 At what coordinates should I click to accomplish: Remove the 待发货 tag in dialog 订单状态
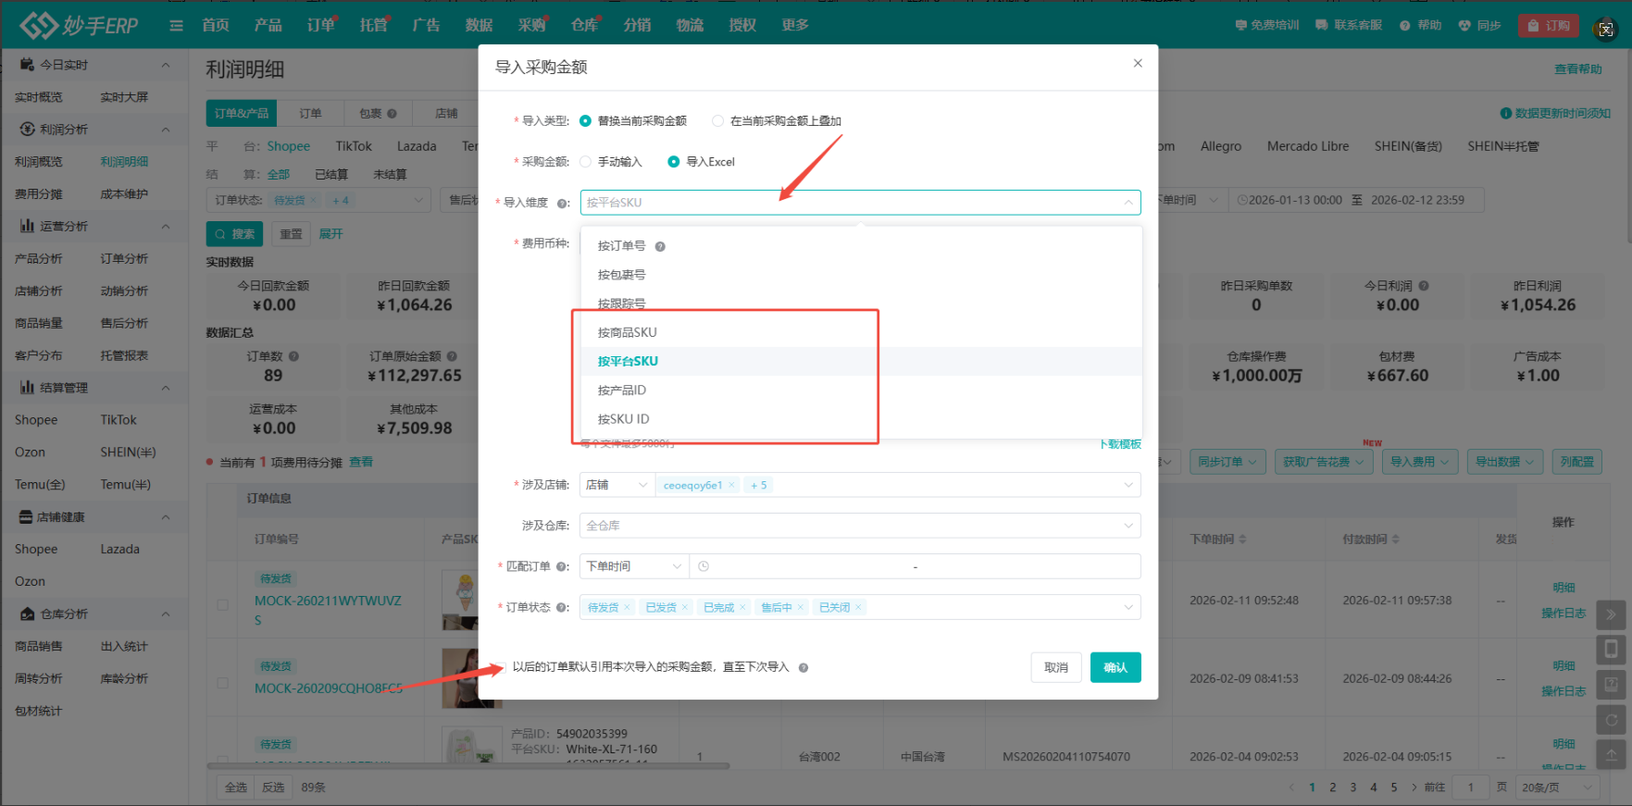627,608
